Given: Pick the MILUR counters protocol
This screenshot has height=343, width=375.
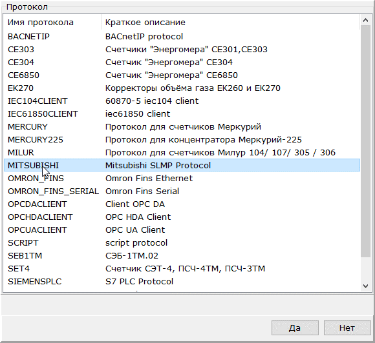Looking at the screenshot, I should click(182, 152).
